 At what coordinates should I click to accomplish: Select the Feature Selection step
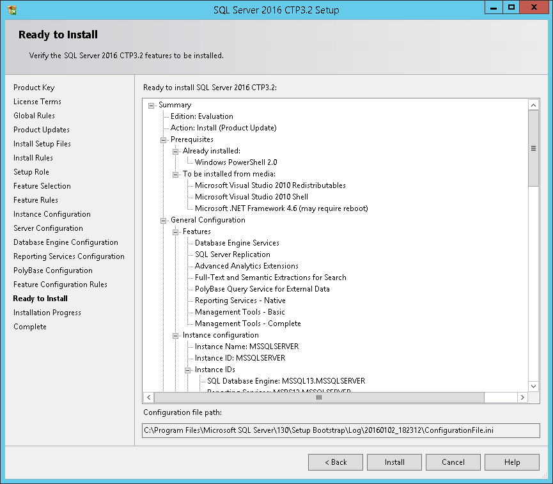tap(42, 186)
